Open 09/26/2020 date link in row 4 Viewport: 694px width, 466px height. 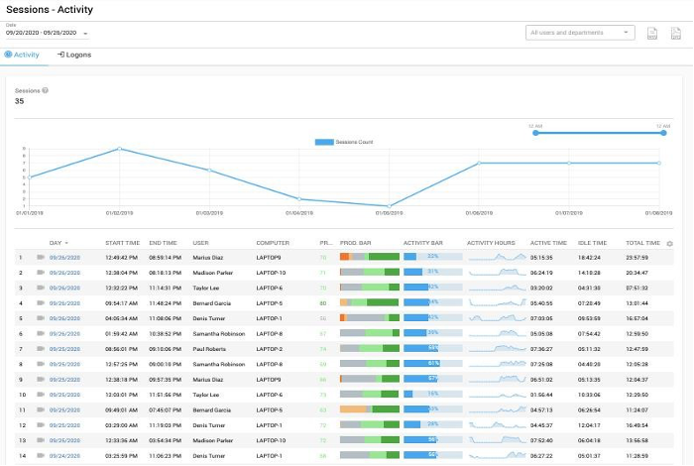point(64,303)
